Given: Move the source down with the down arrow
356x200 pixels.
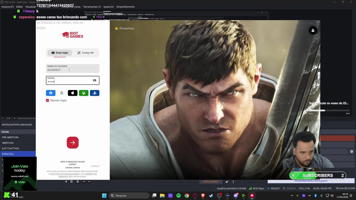Looking at the screenshot, I should point(89,181).
